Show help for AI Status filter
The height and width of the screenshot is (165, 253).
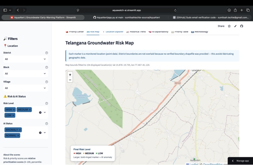coord(46,123)
